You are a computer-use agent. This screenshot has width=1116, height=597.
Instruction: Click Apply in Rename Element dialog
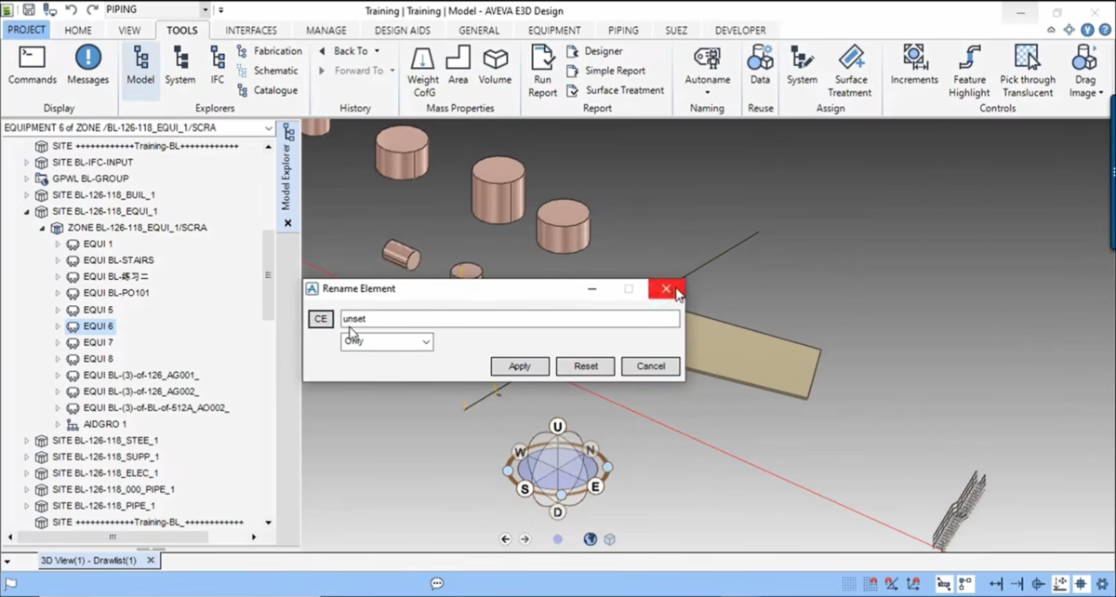[x=520, y=366]
